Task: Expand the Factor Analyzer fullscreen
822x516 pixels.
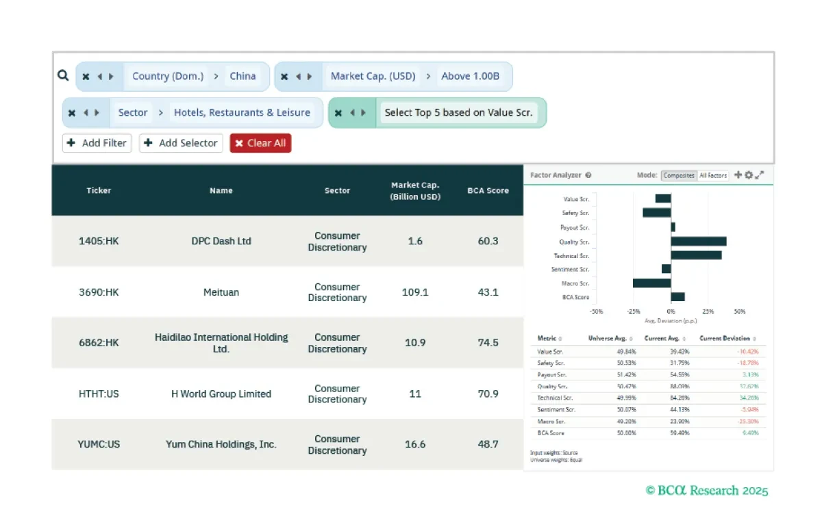Action: [760, 175]
